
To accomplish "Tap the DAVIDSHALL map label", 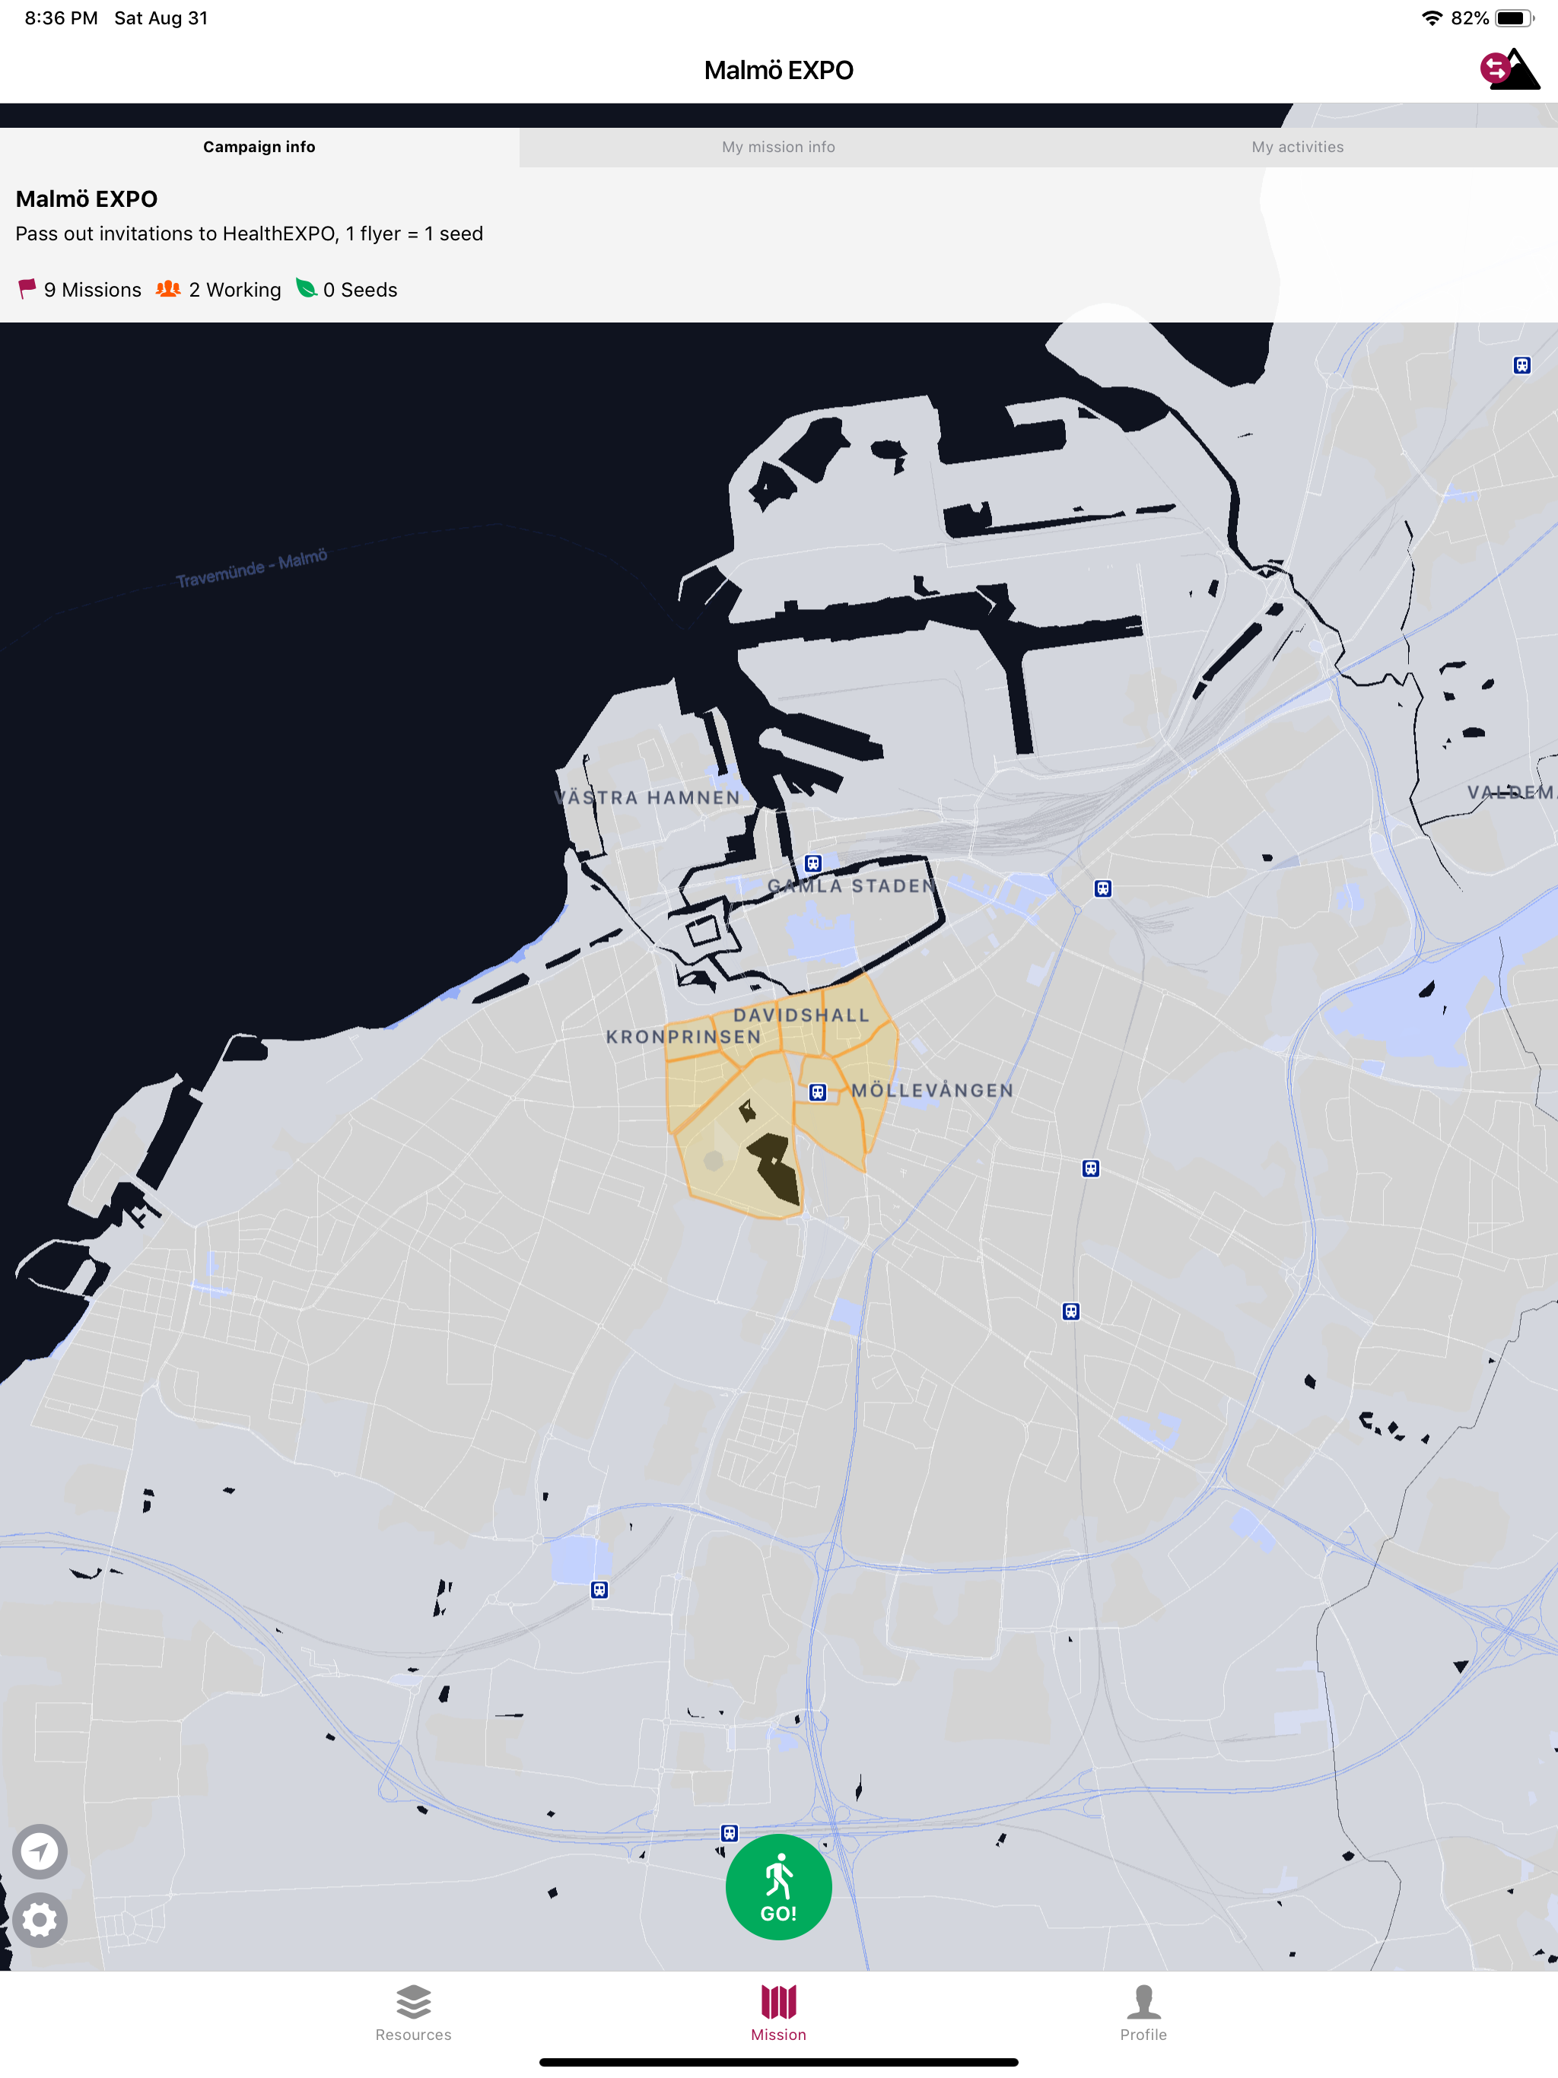I will pyautogui.click(x=802, y=1015).
